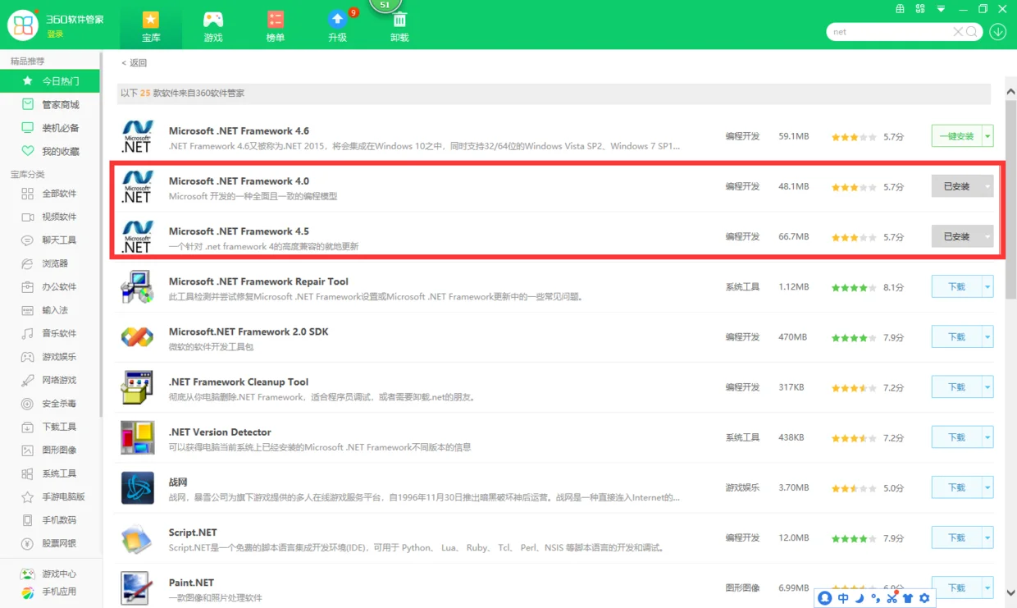This screenshot has height=608, width=1017.
Task: Expand options arrow for .NET Framework 4.5
Action: 988,236
